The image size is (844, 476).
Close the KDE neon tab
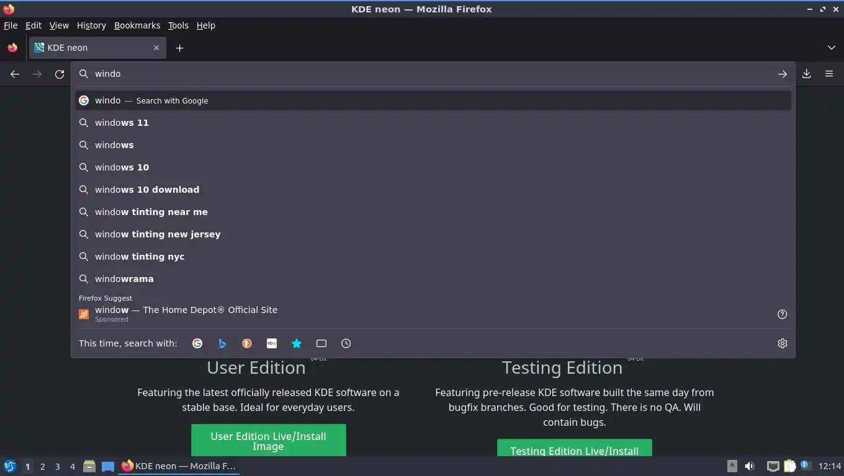point(156,48)
